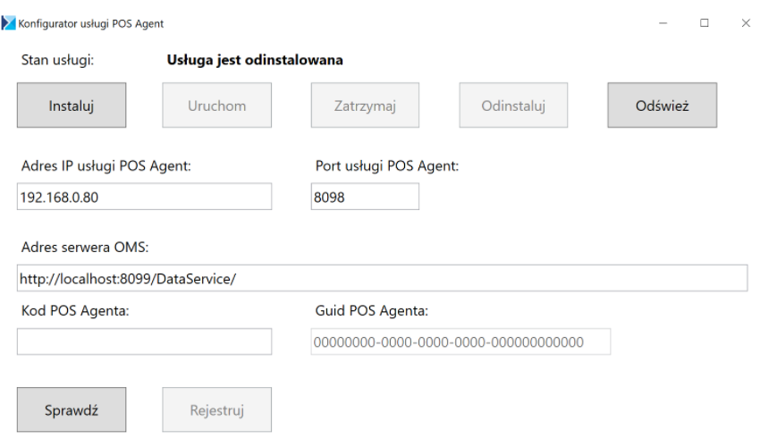The image size is (760, 447).
Task: Click the Zatrzymaj service button
Action: [x=365, y=105]
